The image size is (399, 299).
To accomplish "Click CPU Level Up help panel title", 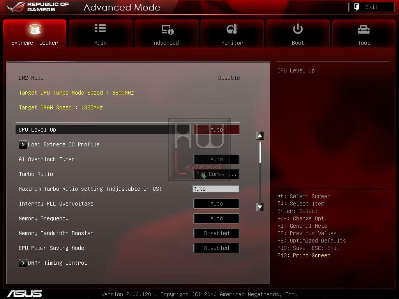I will coord(296,71).
